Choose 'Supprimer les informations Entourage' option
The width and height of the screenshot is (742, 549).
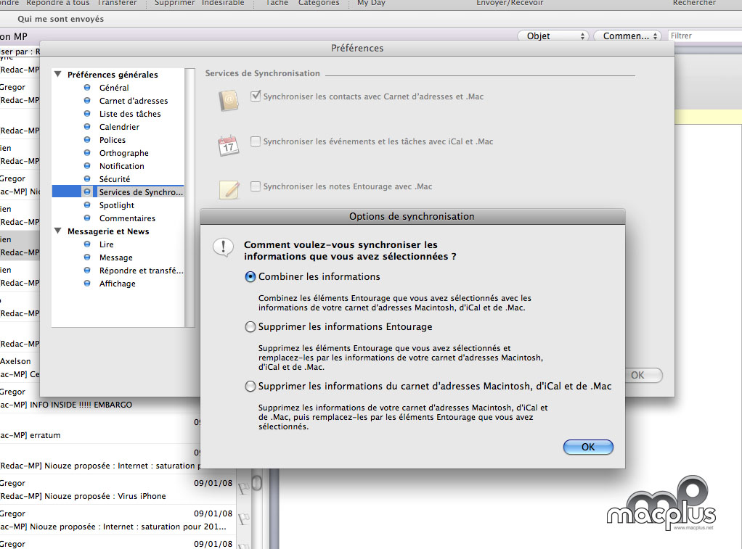coord(250,327)
